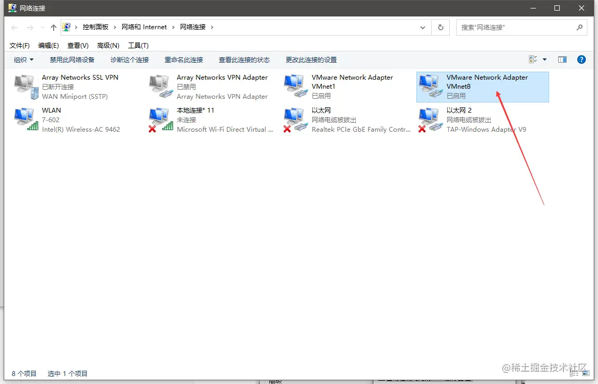The height and width of the screenshot is (384, 598).
Task: Switch to details view in status bar
Action: (574, 373)
